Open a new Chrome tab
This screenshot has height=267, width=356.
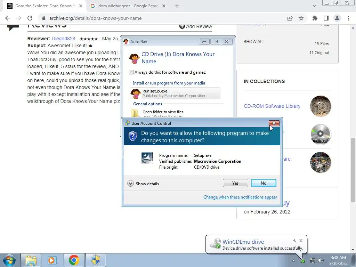(x=177, y=6)
